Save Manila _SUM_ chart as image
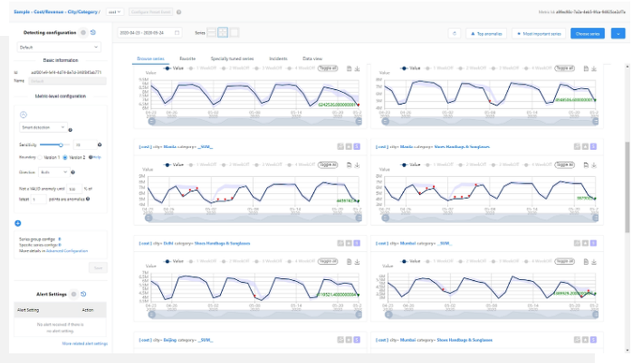 click(349, 165)
